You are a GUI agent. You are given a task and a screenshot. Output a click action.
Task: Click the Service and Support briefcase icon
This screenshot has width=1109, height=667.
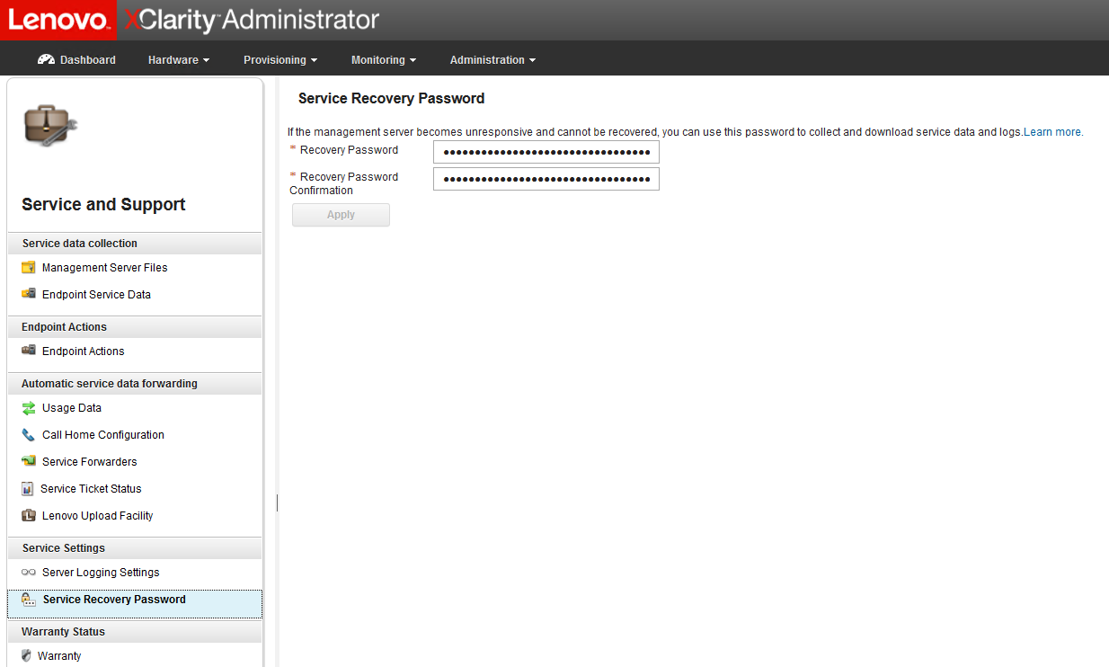point(49,124)
